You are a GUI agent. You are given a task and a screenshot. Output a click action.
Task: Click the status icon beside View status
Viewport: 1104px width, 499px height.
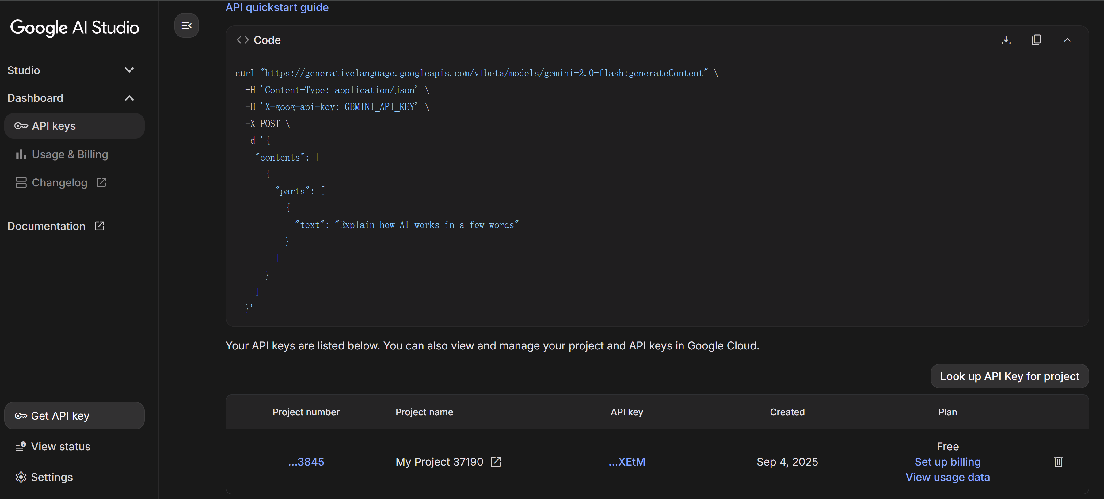[x=21, y=446]
